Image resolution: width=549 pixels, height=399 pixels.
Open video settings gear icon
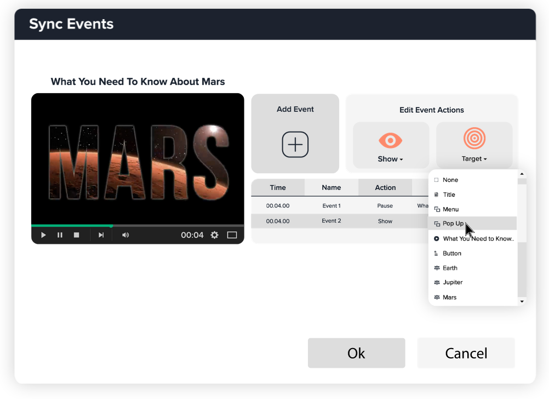[x=214, y=235]
